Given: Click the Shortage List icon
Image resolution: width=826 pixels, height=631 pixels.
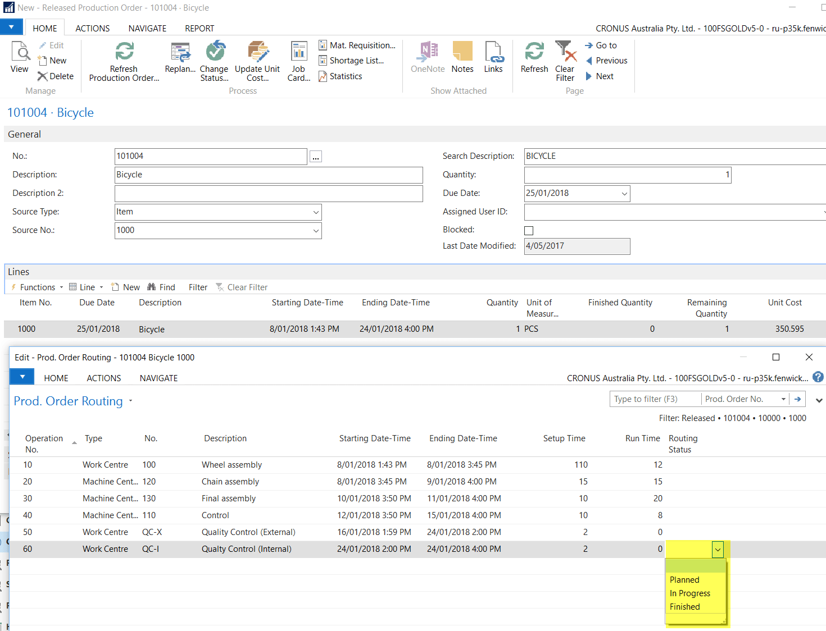Looking at the screenshot, I should pos(323,60).
